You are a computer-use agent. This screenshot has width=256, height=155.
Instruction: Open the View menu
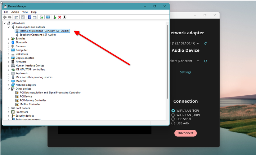coord(25,12)
